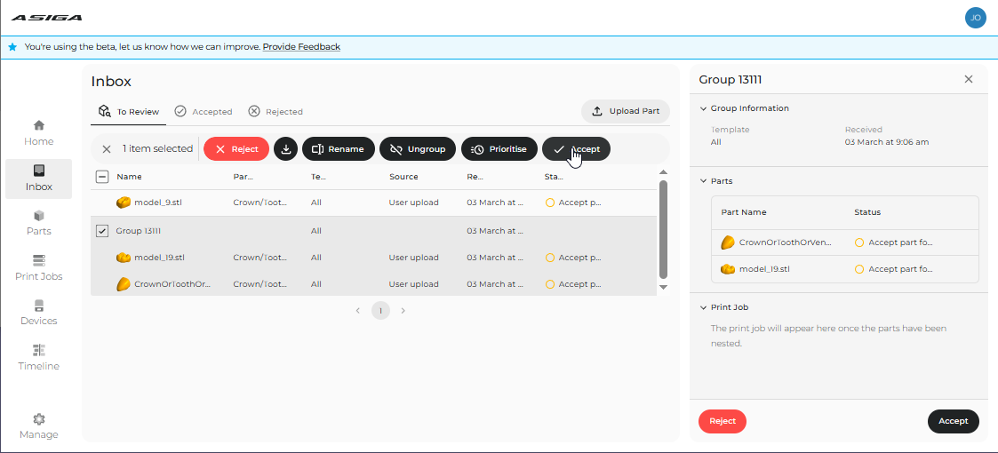
Task: Click the Prioritise button
Action: pyautogui.click(x=499, y=149)
